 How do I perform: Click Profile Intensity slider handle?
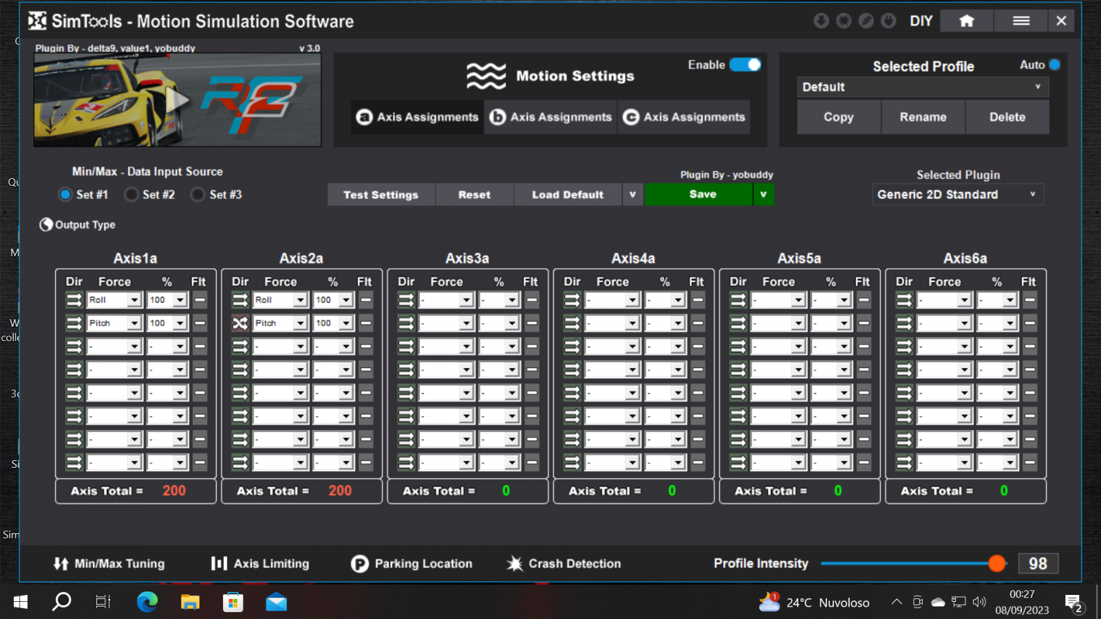point(996,563)
